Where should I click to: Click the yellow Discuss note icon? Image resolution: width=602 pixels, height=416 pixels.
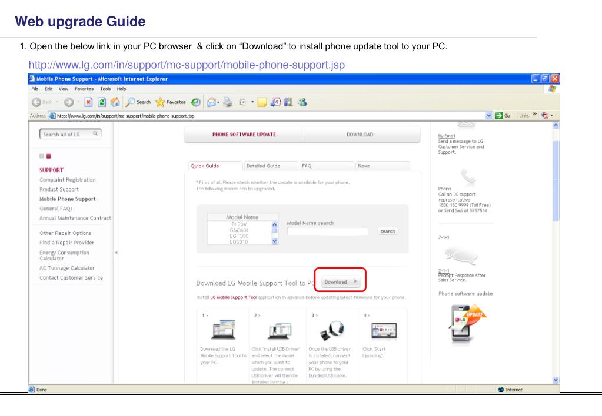262,102
